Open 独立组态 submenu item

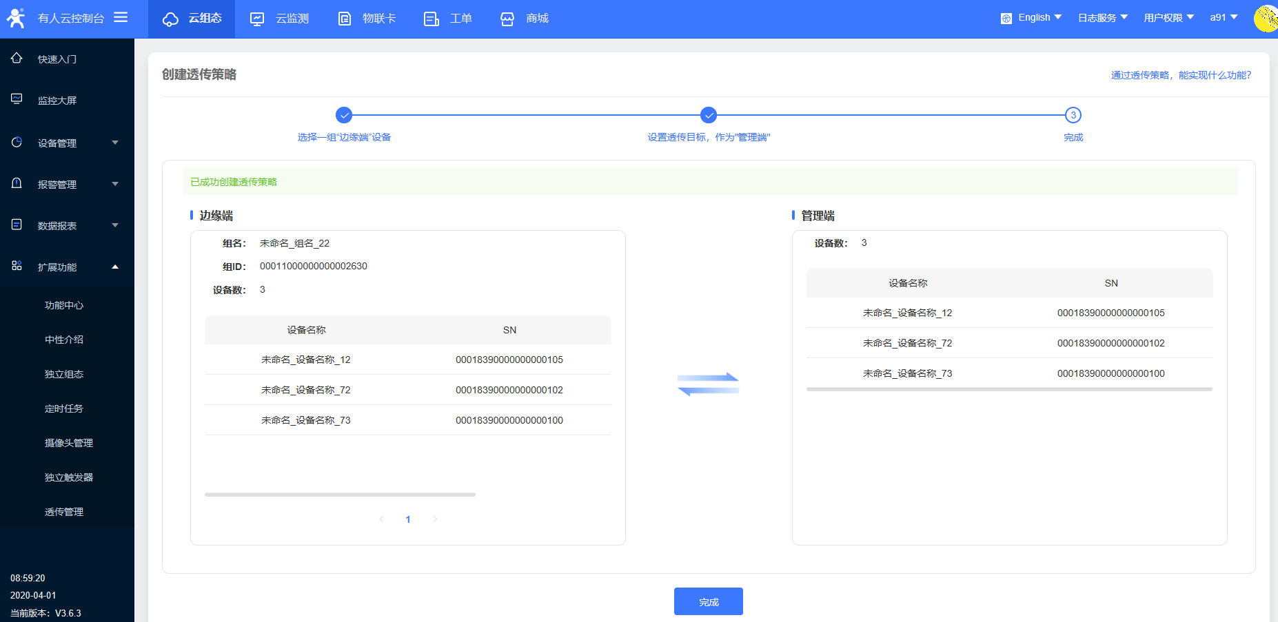(64, 374)
